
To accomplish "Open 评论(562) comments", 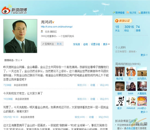I will click(x=104, y=117).
